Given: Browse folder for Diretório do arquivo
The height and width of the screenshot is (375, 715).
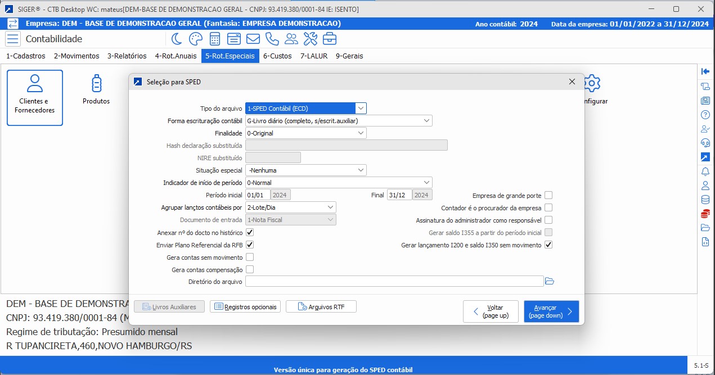Looking at the screenshot, I should pos(550,281).
